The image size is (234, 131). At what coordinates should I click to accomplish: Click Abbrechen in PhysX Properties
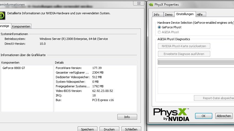[x=224, y=116]
